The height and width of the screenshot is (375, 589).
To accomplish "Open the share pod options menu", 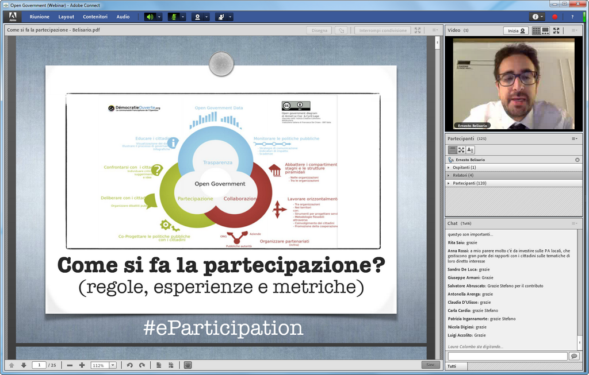I will click(x=435, y=30).
